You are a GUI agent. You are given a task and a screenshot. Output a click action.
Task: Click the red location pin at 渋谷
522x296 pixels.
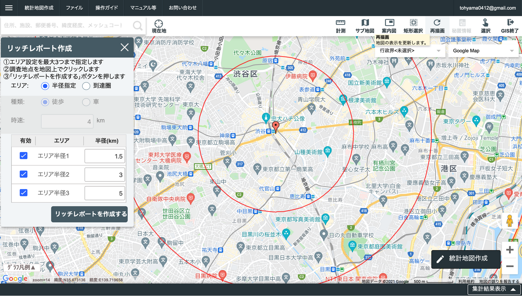coord(275,127)
